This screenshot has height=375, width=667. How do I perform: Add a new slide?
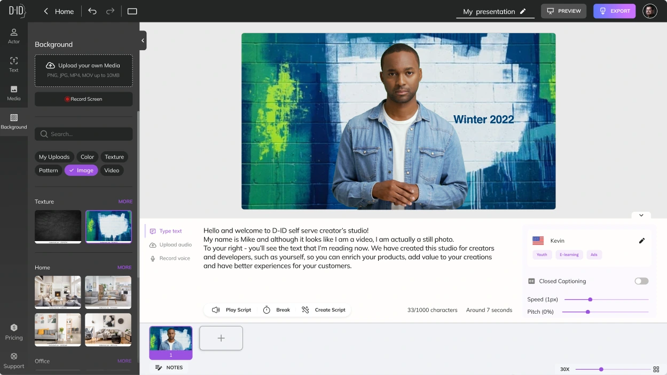(221, 338)
